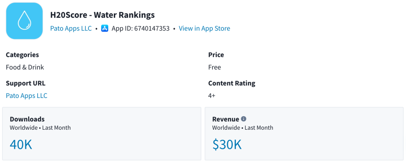
Task: Open the View in App Store link
Action: tap(204, 29)
